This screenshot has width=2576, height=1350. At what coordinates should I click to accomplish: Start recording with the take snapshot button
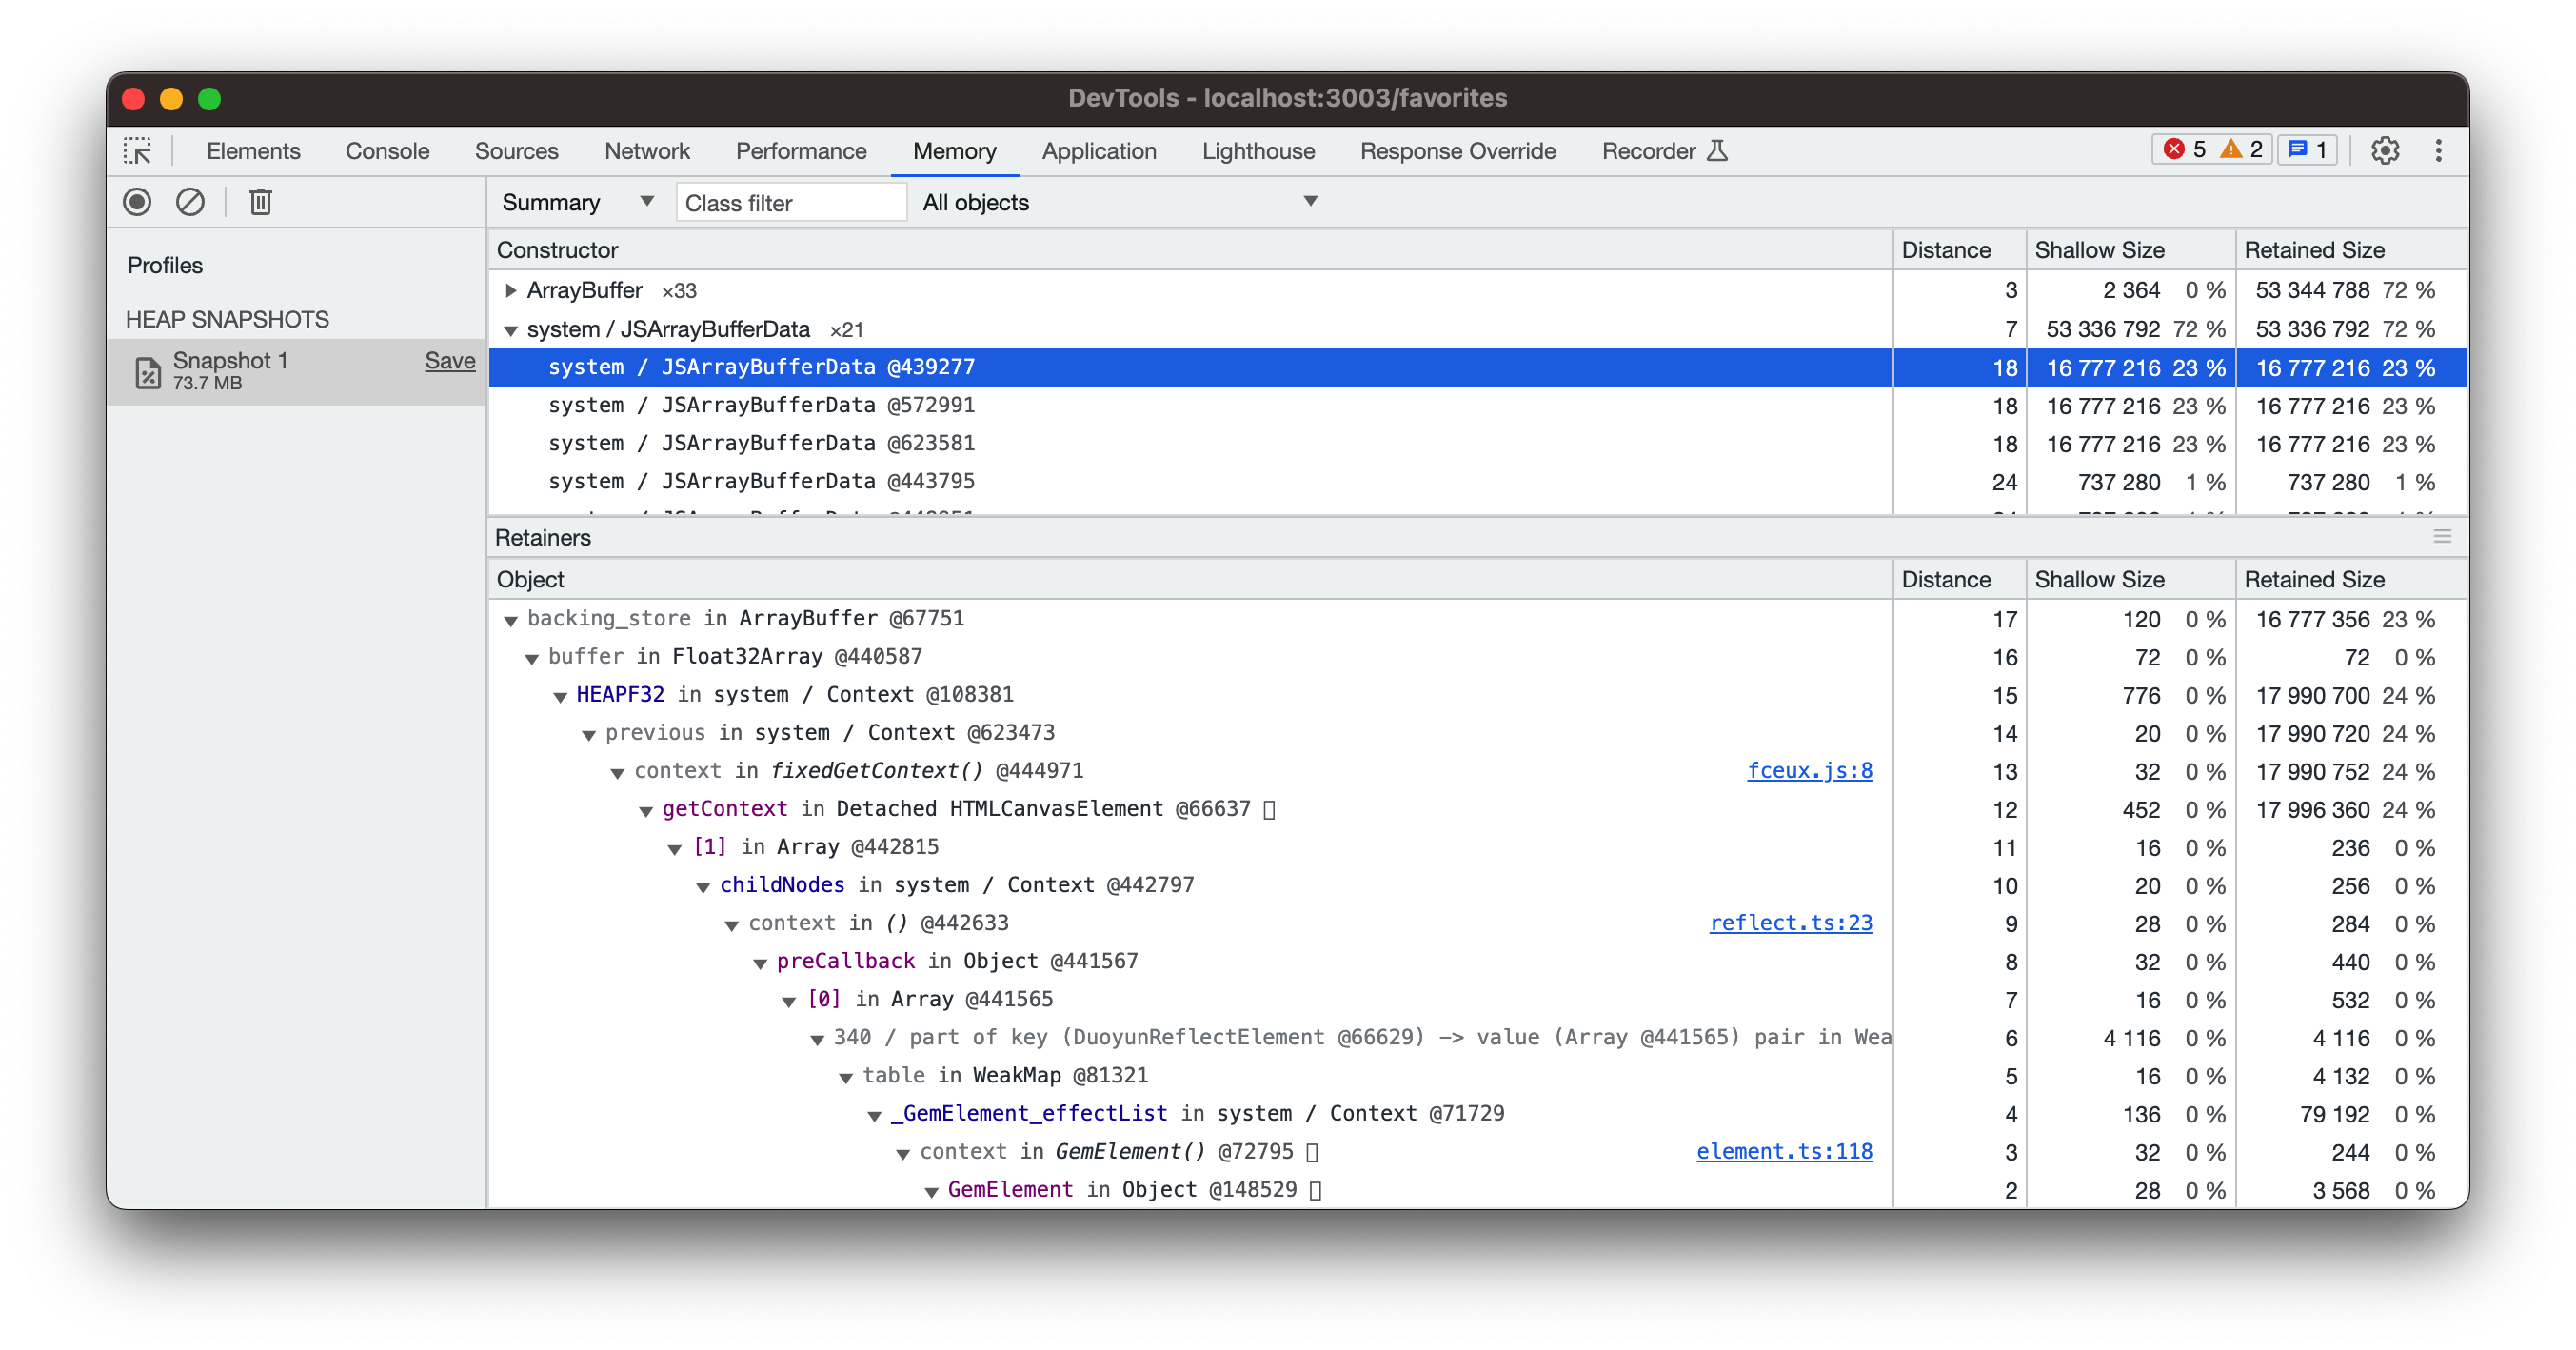138,202
